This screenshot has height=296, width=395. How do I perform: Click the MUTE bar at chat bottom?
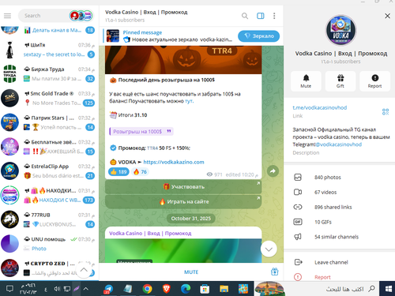tap(191, 272)
